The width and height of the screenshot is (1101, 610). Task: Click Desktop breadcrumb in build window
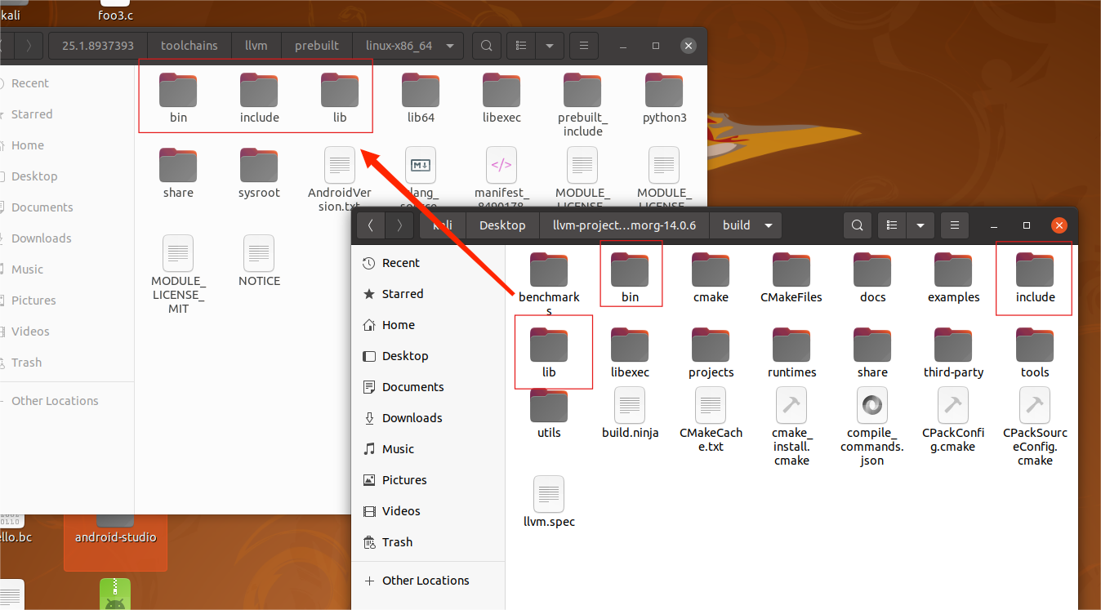click(502, 225)
